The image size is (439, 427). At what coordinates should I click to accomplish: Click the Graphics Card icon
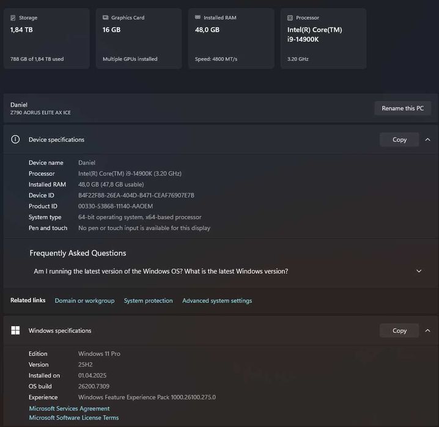point(105,18)
